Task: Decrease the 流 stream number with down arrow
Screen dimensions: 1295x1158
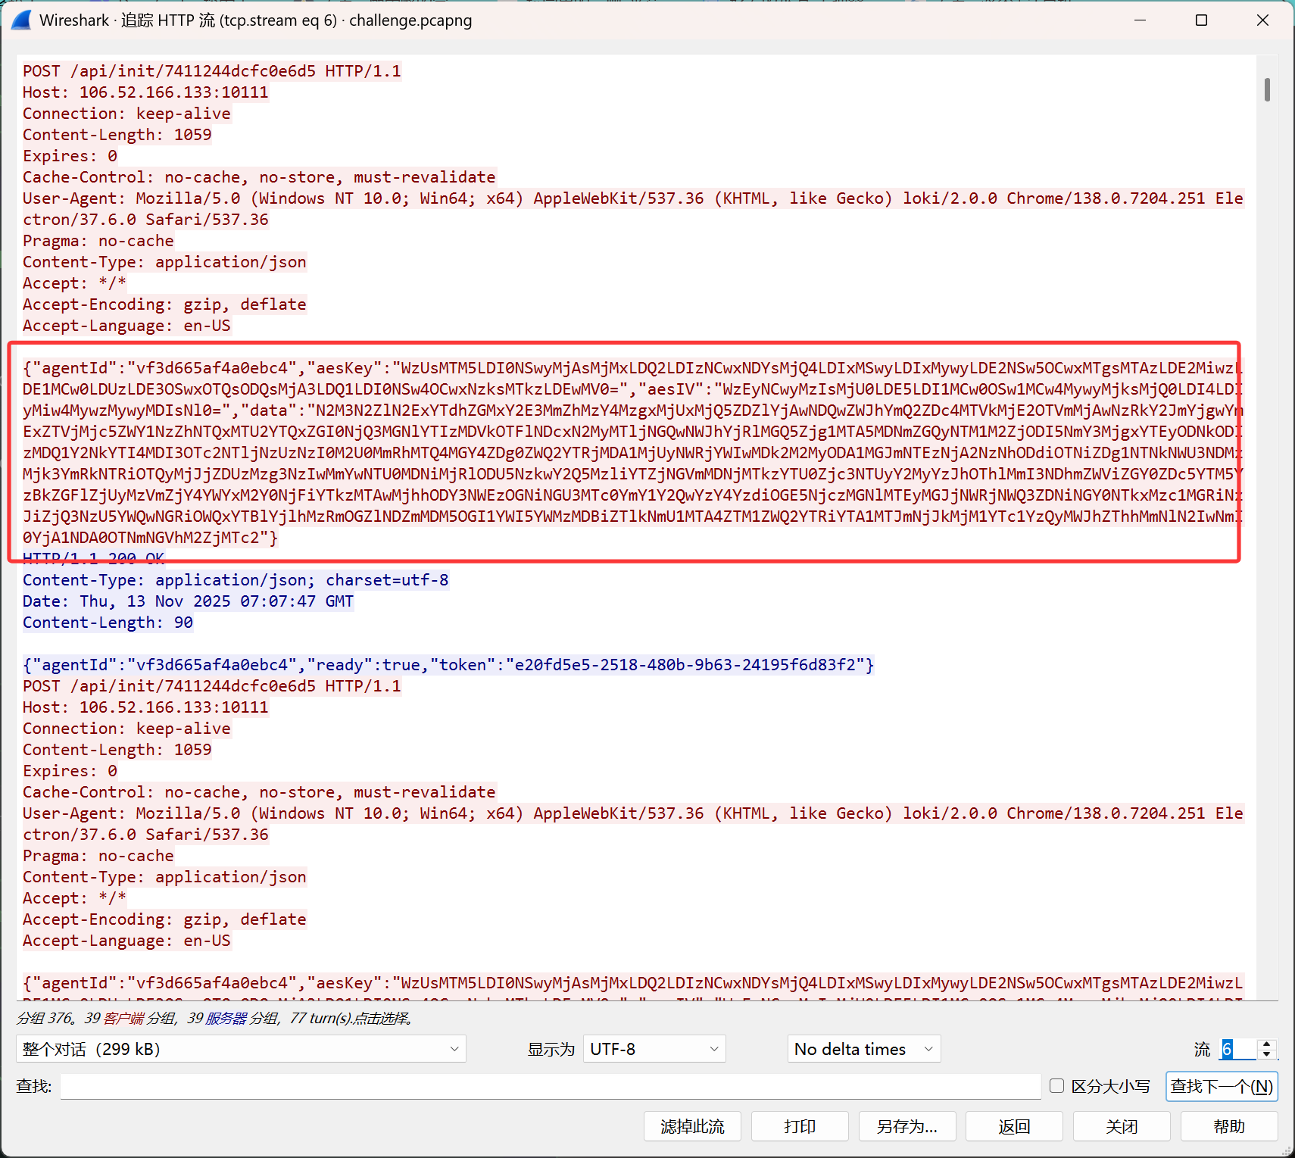Action: [1267, 1054]
